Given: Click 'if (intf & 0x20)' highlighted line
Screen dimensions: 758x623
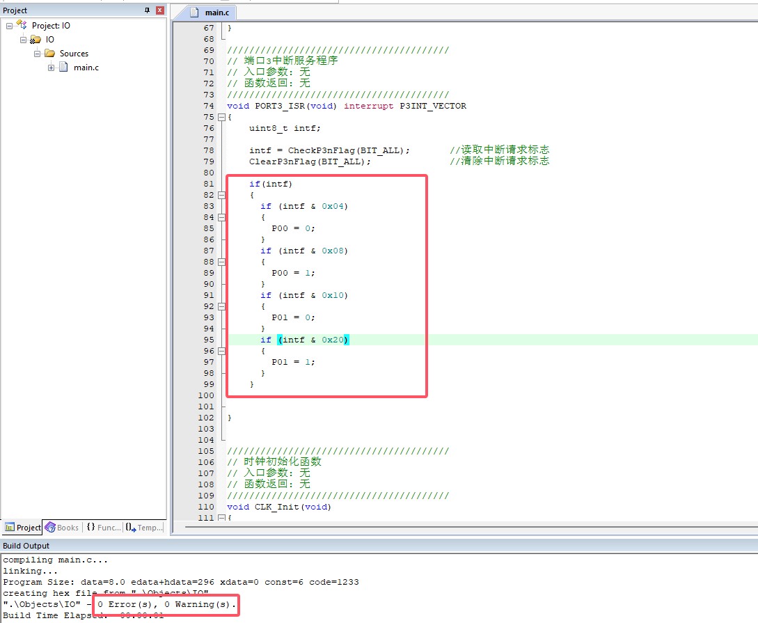Looking at the screenshot, I should point(304,340).
